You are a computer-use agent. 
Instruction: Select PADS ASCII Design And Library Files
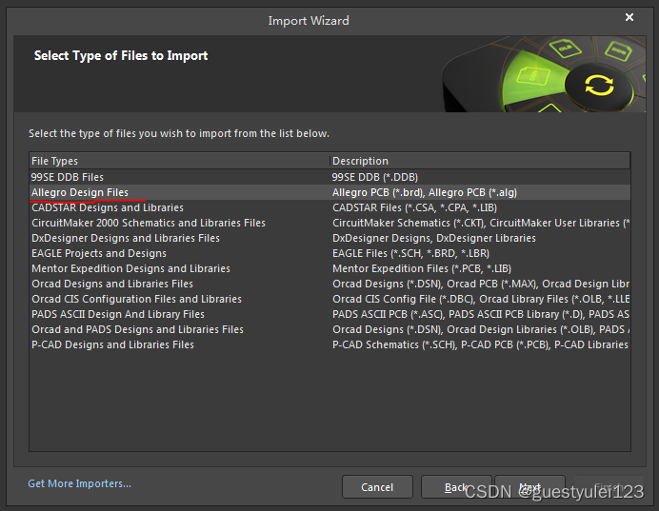118,314
